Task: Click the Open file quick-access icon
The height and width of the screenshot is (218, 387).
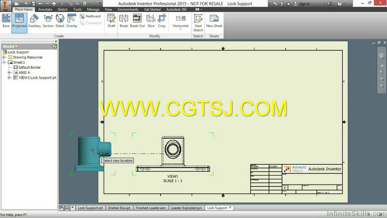Action: click(26, 3)
